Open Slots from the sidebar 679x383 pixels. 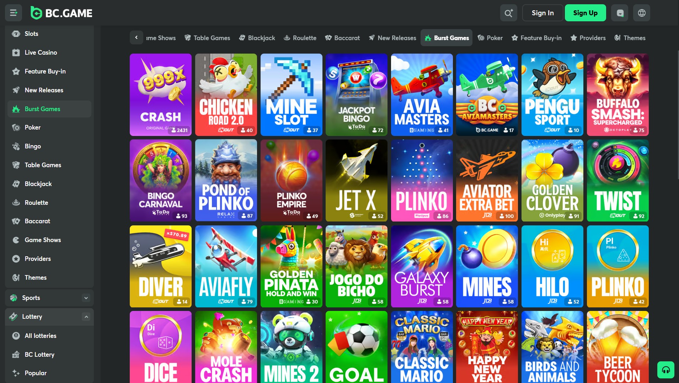[31, 33]
